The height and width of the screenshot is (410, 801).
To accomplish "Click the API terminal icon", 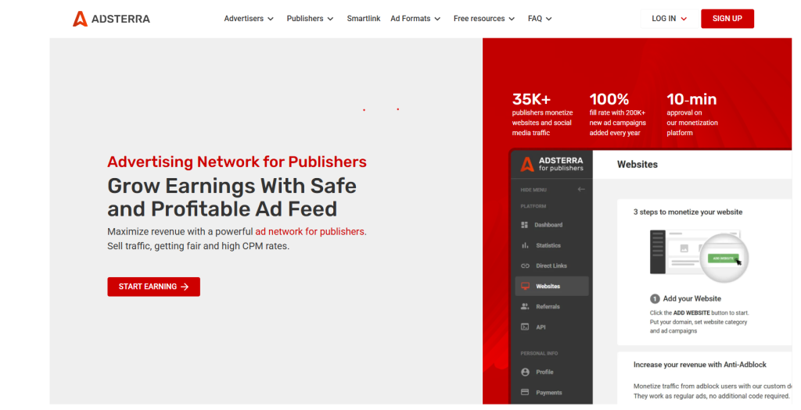I will point(525,327).
